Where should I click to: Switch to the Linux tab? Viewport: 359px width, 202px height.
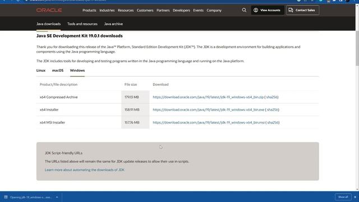click(41, 70)
